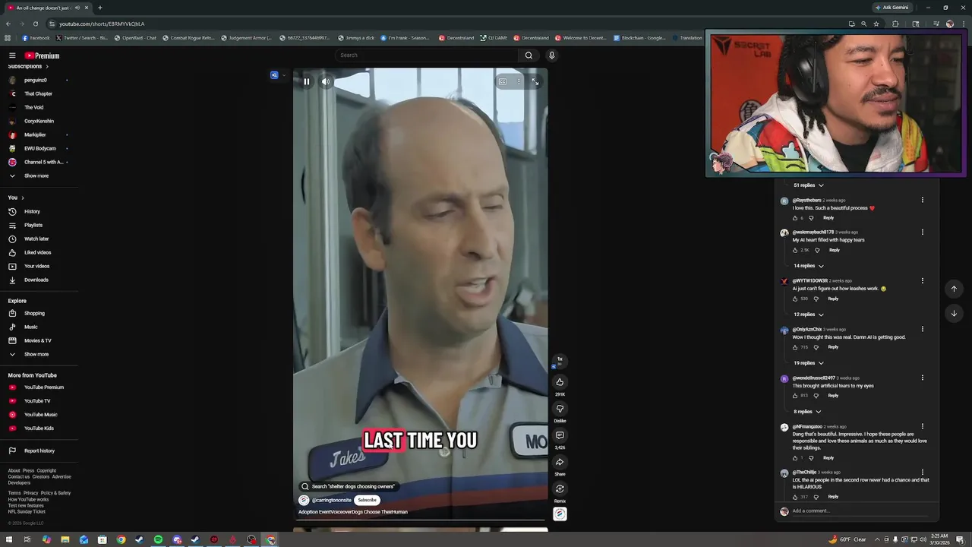This screenshot has height=547, width=972.
Task: Pause the playing Short
Action: click(x=307, y=81)
